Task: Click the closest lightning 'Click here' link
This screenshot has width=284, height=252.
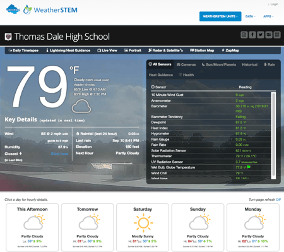Action: pyautogui.click(x=59, y=153)
